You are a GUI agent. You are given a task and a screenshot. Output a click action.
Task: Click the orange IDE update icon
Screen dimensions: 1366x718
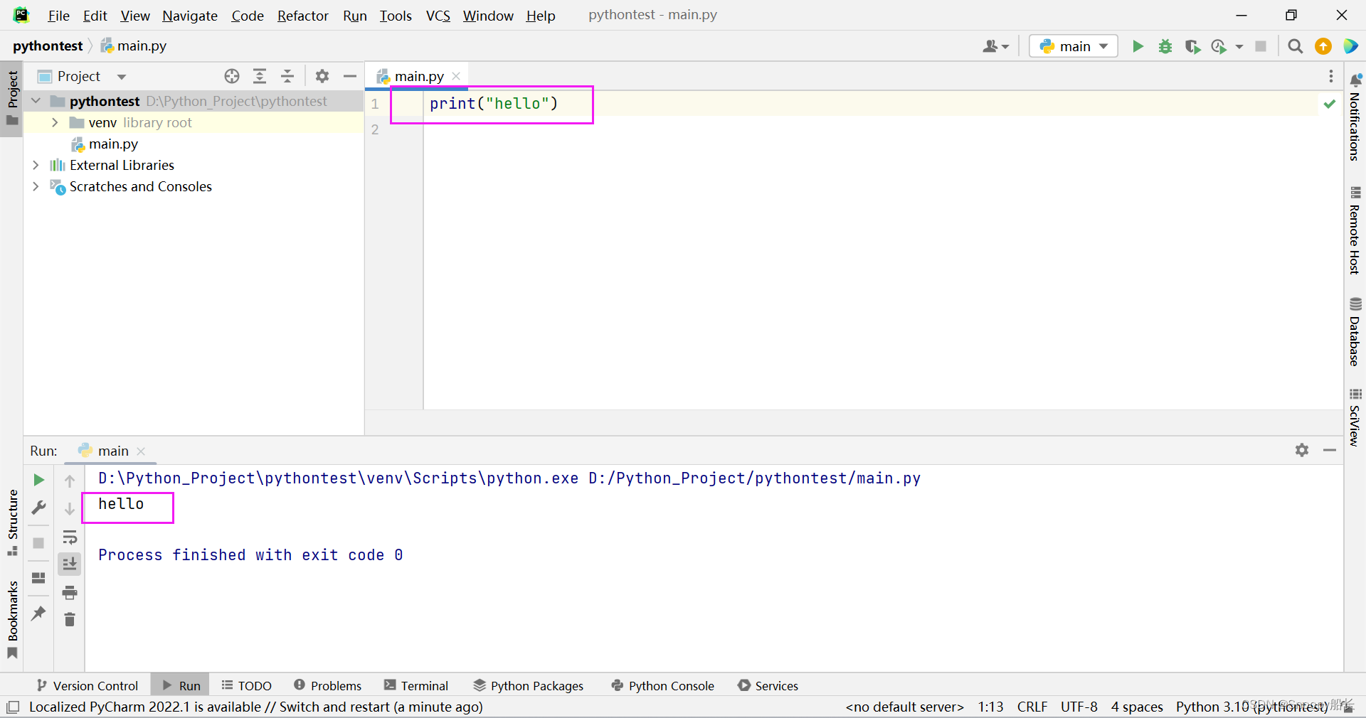(1323, 46)
